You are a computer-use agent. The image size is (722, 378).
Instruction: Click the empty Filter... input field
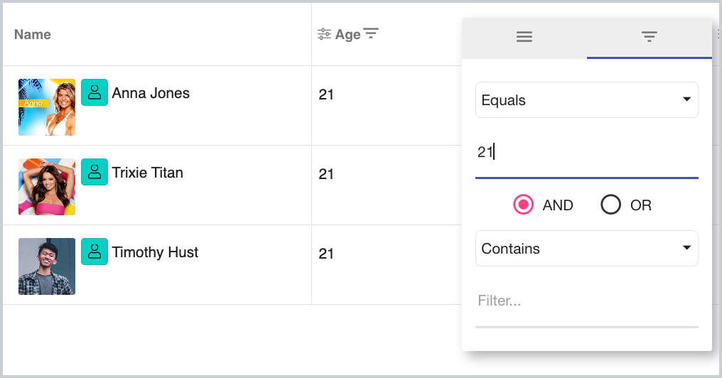pos(586,301)
